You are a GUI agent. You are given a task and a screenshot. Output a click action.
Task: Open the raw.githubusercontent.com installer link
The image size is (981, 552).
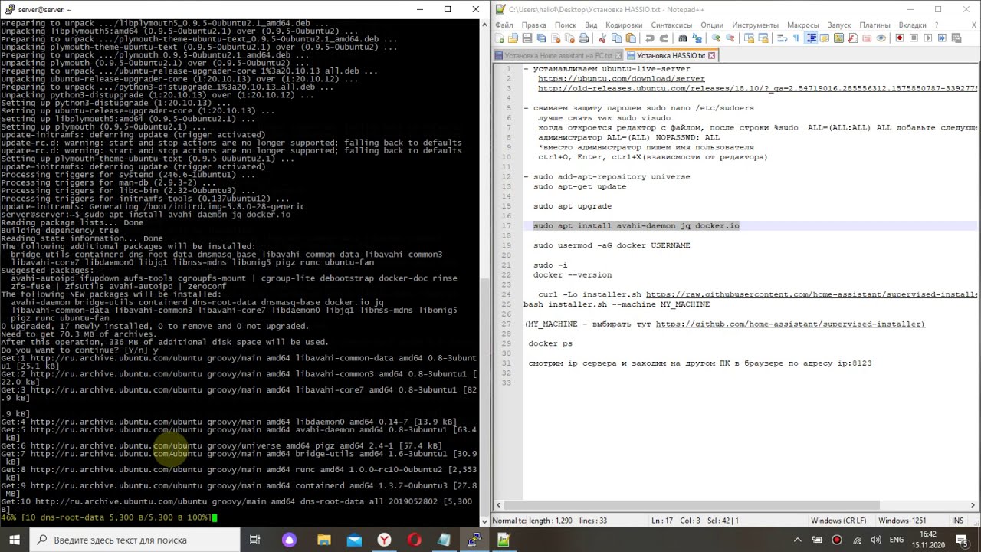812,294
